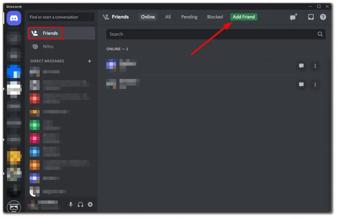337x218 pixels.
Task: Open More options for the second friend
Action: tap(315, 85)
